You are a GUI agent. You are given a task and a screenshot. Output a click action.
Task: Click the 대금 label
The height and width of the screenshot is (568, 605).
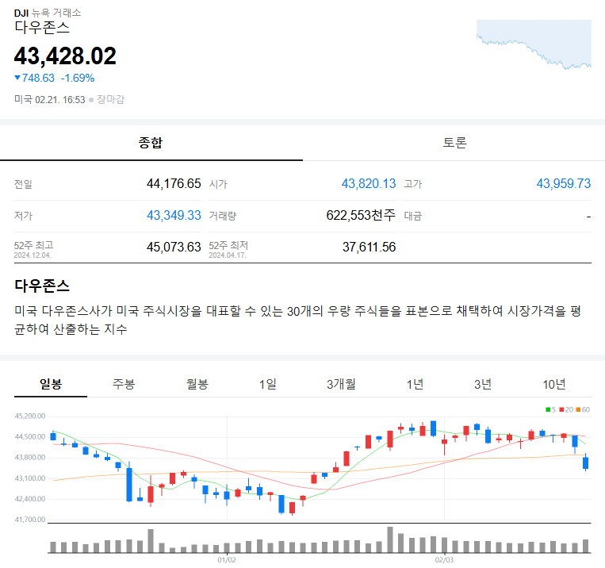[x=413, y=216]
